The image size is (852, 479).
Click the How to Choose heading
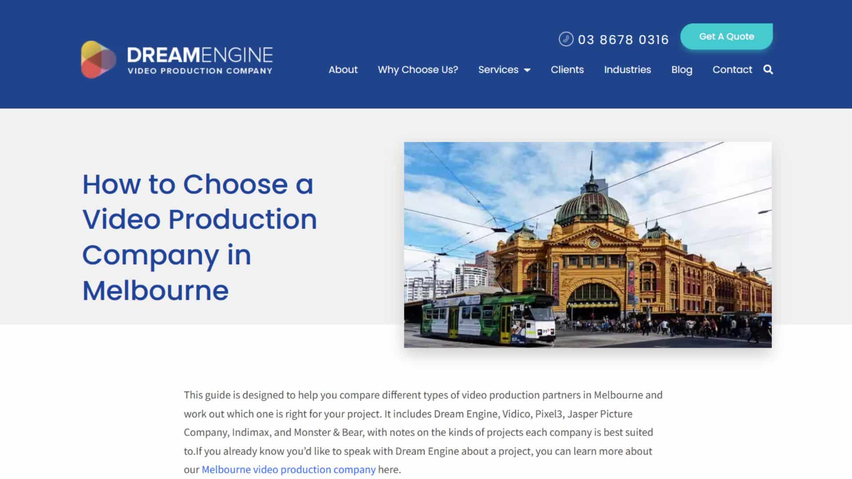200,237
